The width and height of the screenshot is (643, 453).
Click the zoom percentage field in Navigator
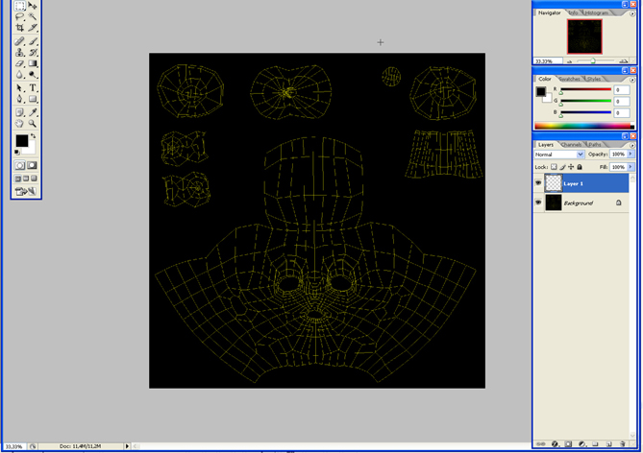click(546, 61)
